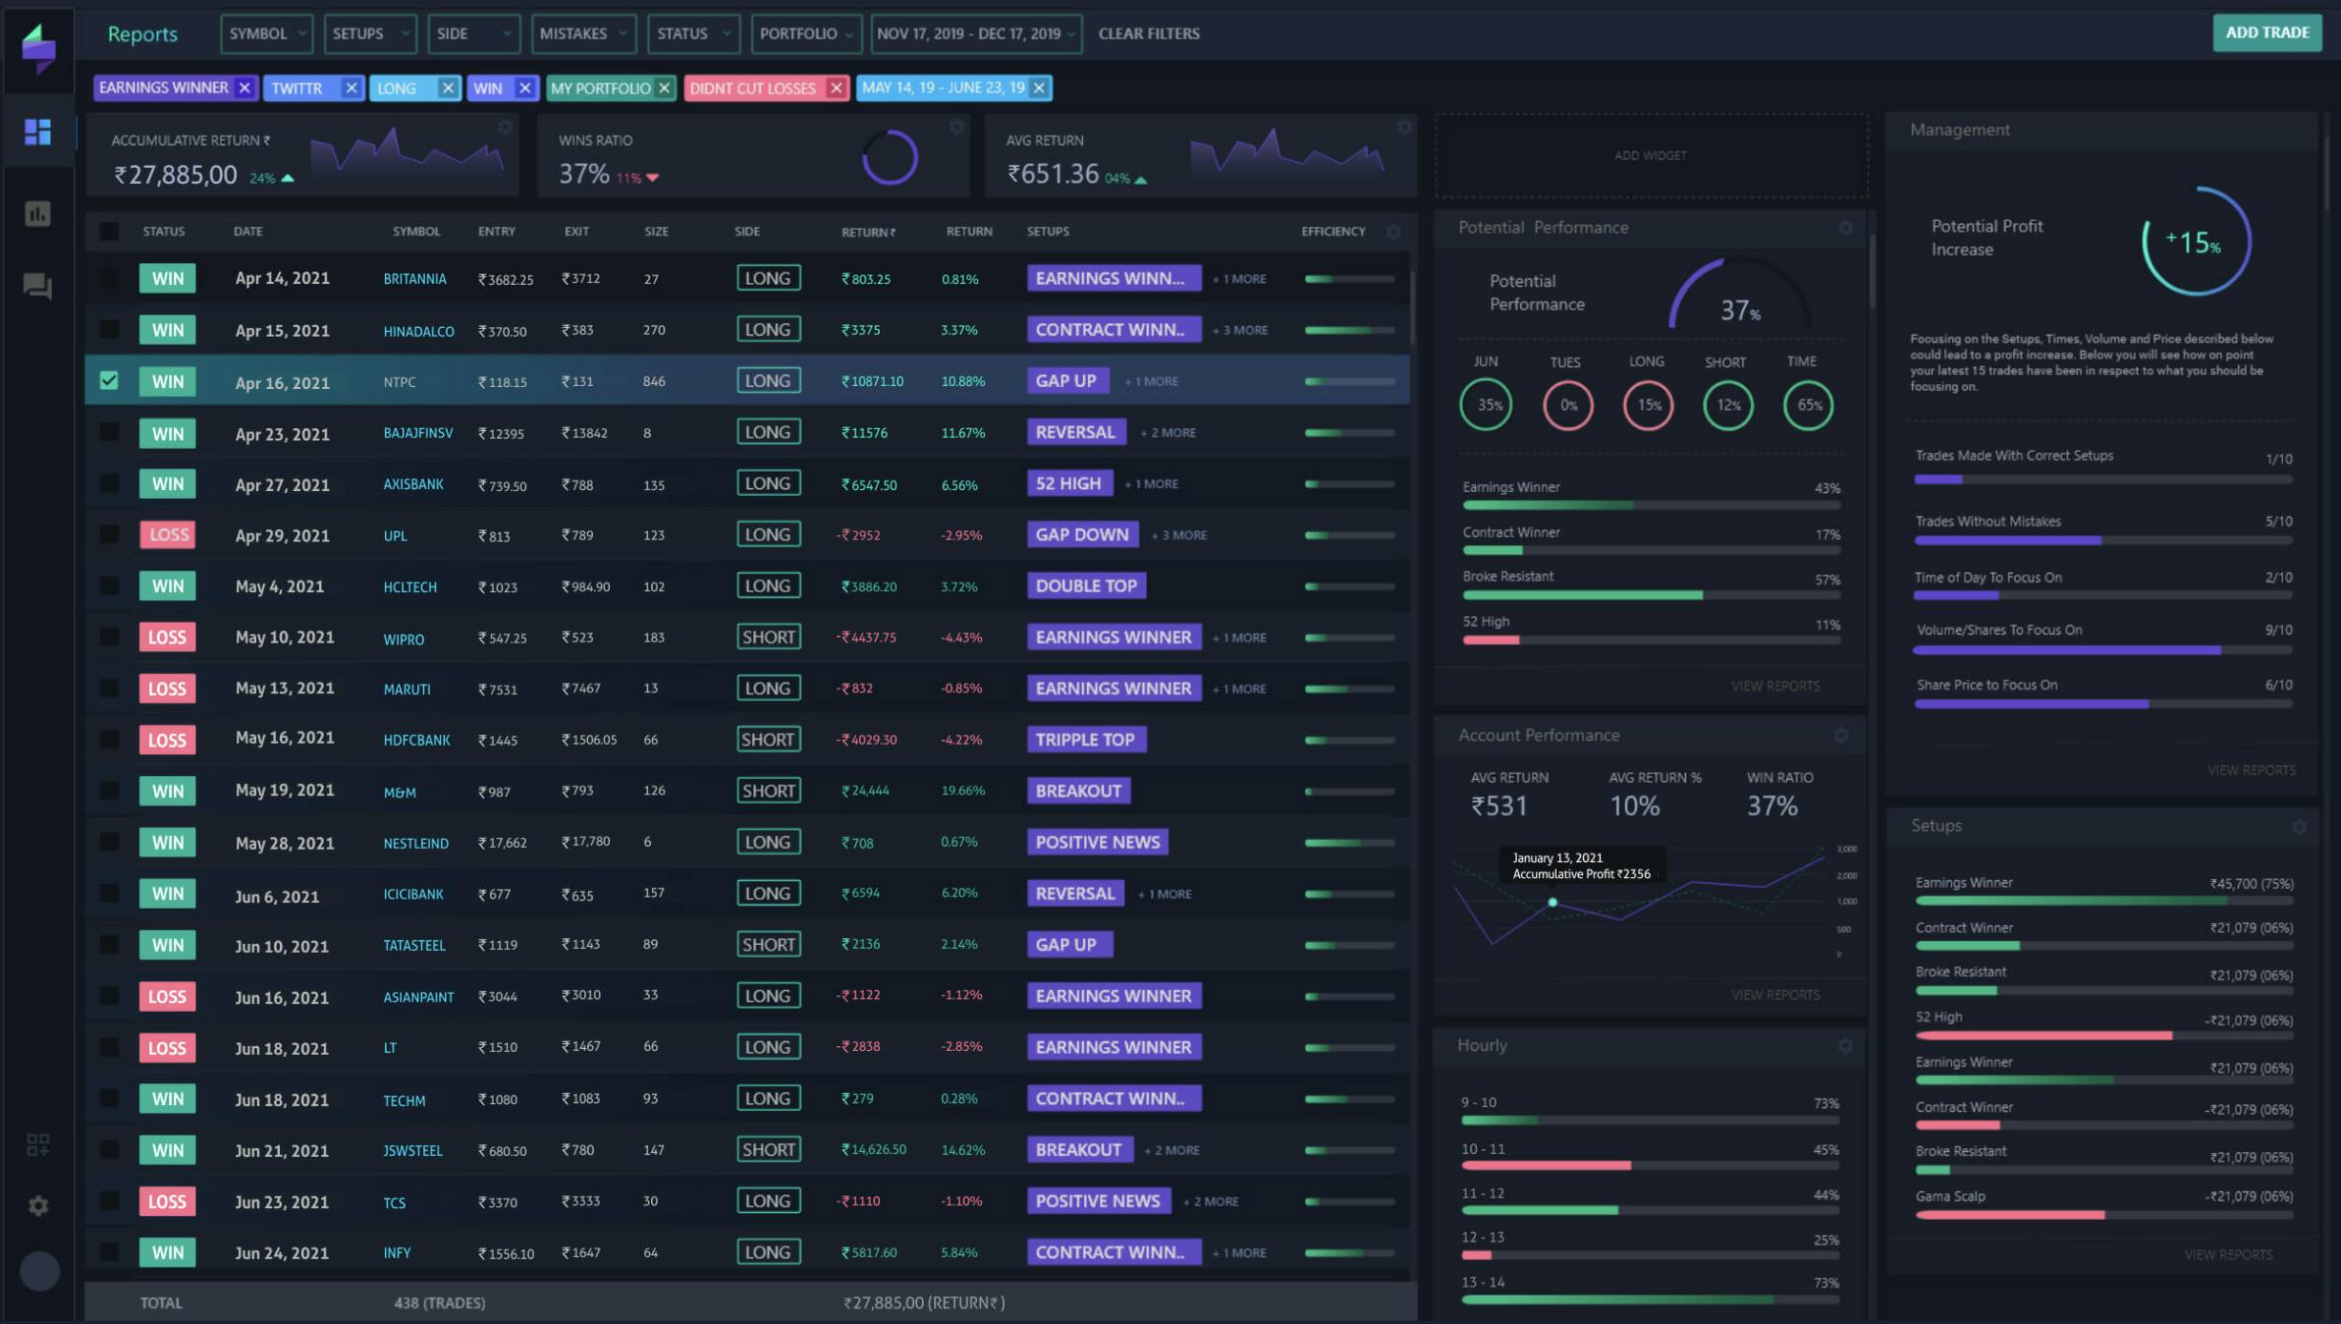Viewport: 2341px width, 1324px height.
Task: Sort table by the RETURN ₹ column header
Action: [x=867, y=232]
